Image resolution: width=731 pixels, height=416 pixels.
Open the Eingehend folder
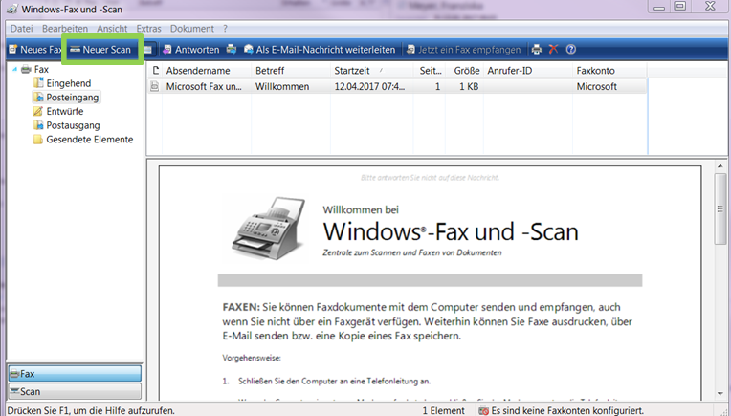(x=69, y=83)
